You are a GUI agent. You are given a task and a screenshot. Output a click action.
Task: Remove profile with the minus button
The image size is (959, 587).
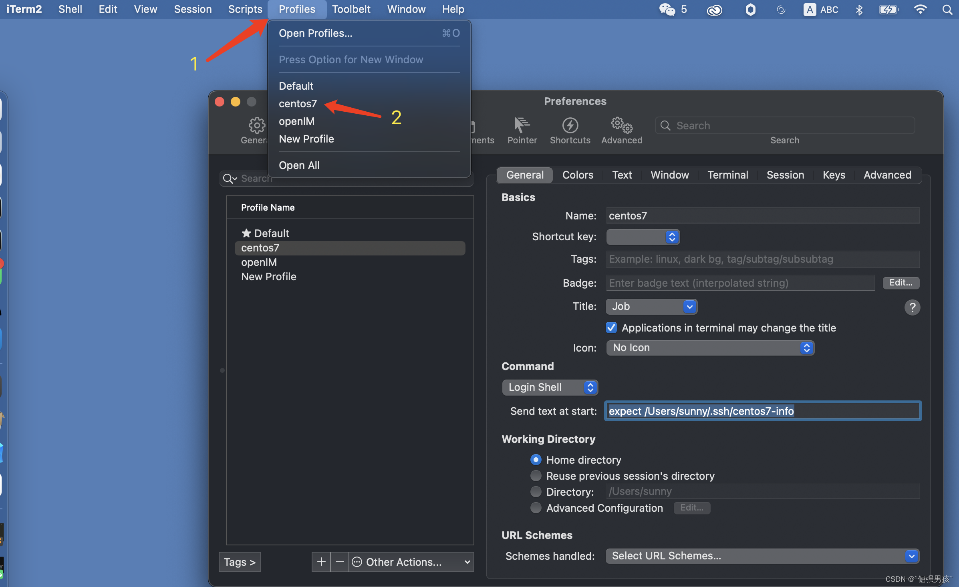click(339, 562)
